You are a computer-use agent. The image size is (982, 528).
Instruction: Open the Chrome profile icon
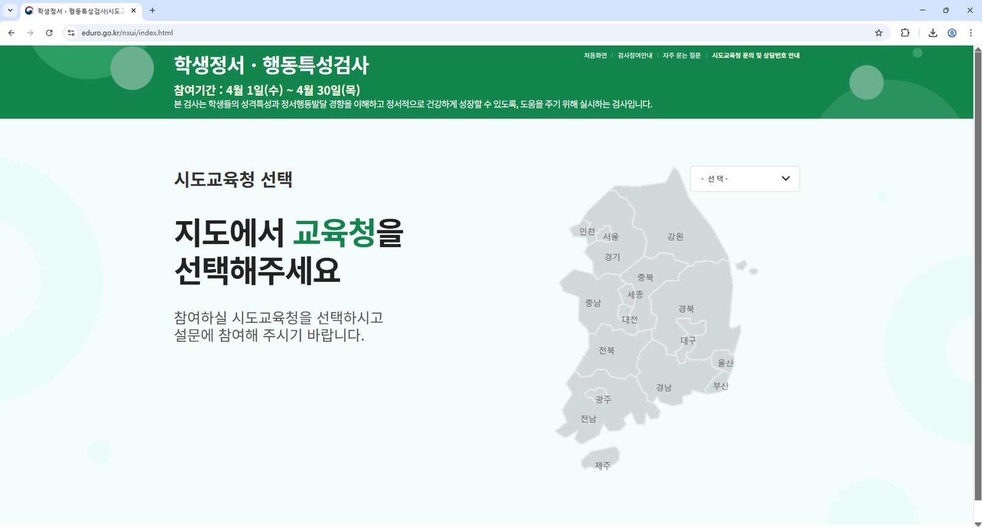952,33
